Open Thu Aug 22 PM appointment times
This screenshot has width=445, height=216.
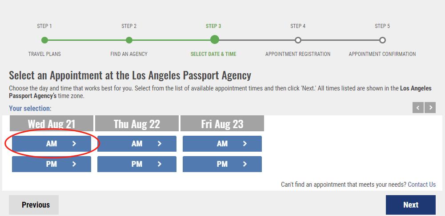[x=137, y=164]
